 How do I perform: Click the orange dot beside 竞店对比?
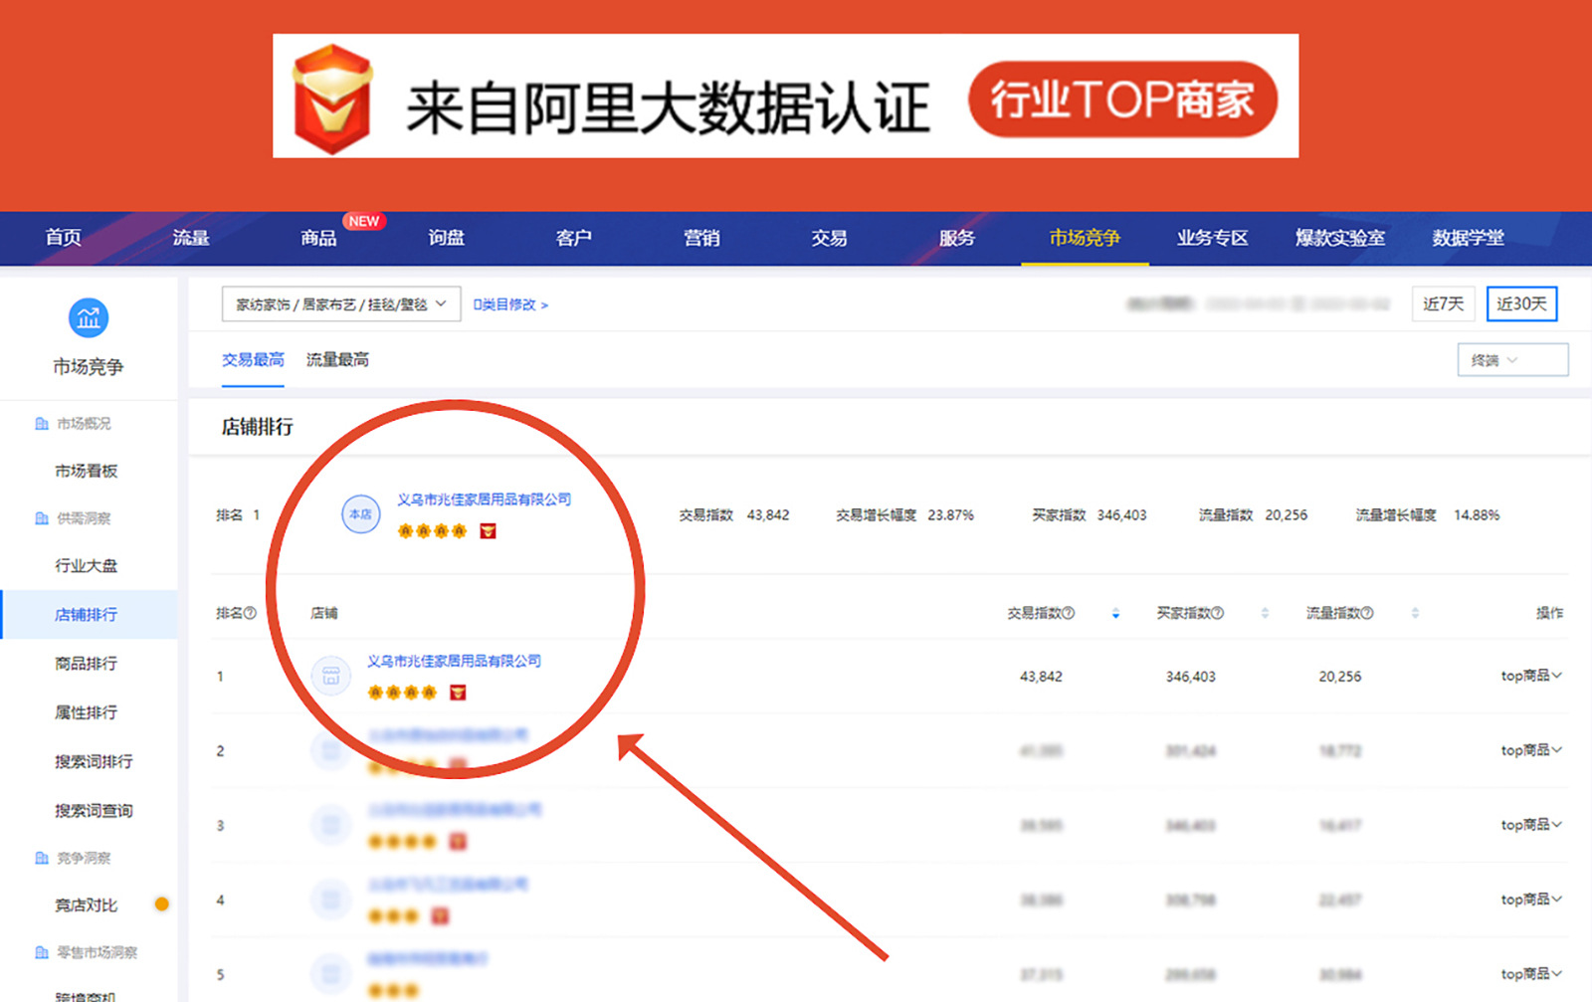point(161,904)
